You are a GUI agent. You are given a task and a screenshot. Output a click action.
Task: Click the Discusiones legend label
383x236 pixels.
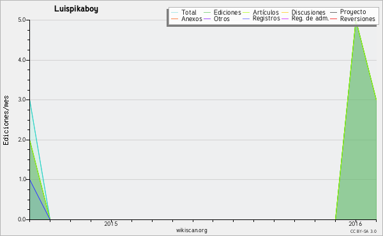(308, 12)
